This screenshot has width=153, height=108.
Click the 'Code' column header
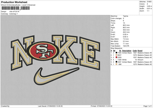pos(135,51)
